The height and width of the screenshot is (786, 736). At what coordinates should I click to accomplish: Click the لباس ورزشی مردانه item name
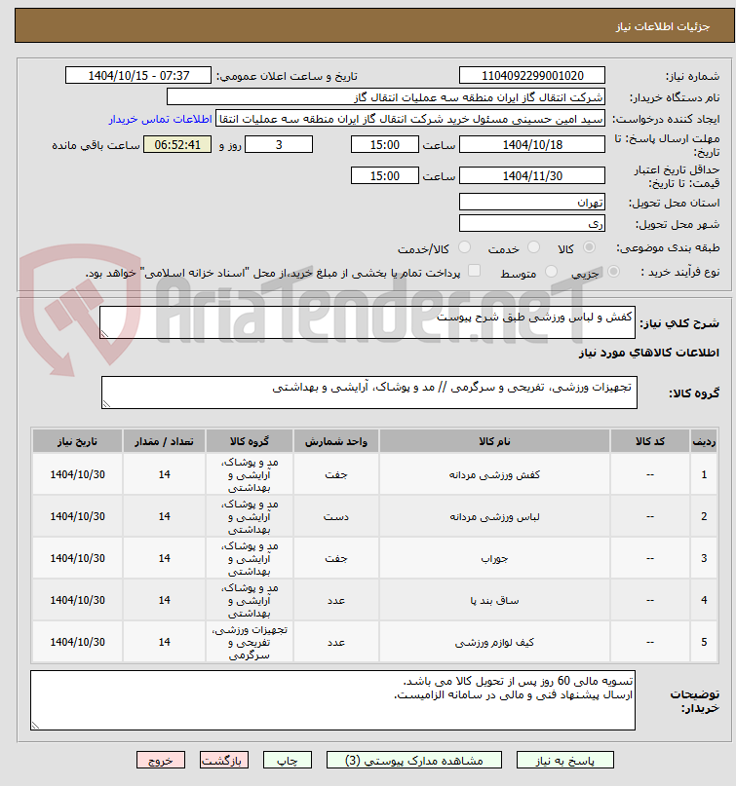tap(494, 516)
